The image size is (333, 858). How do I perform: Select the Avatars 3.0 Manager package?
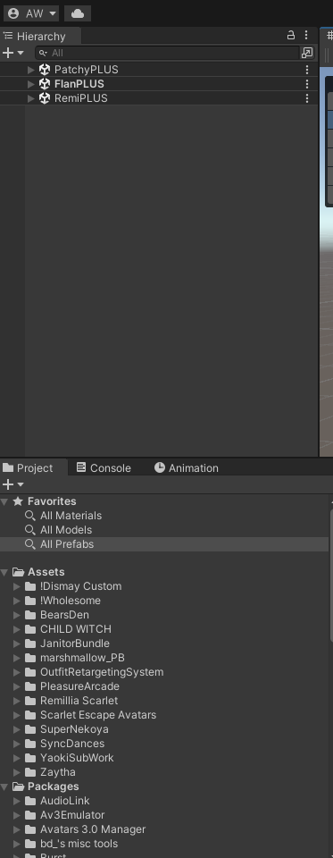coord(93,829)
